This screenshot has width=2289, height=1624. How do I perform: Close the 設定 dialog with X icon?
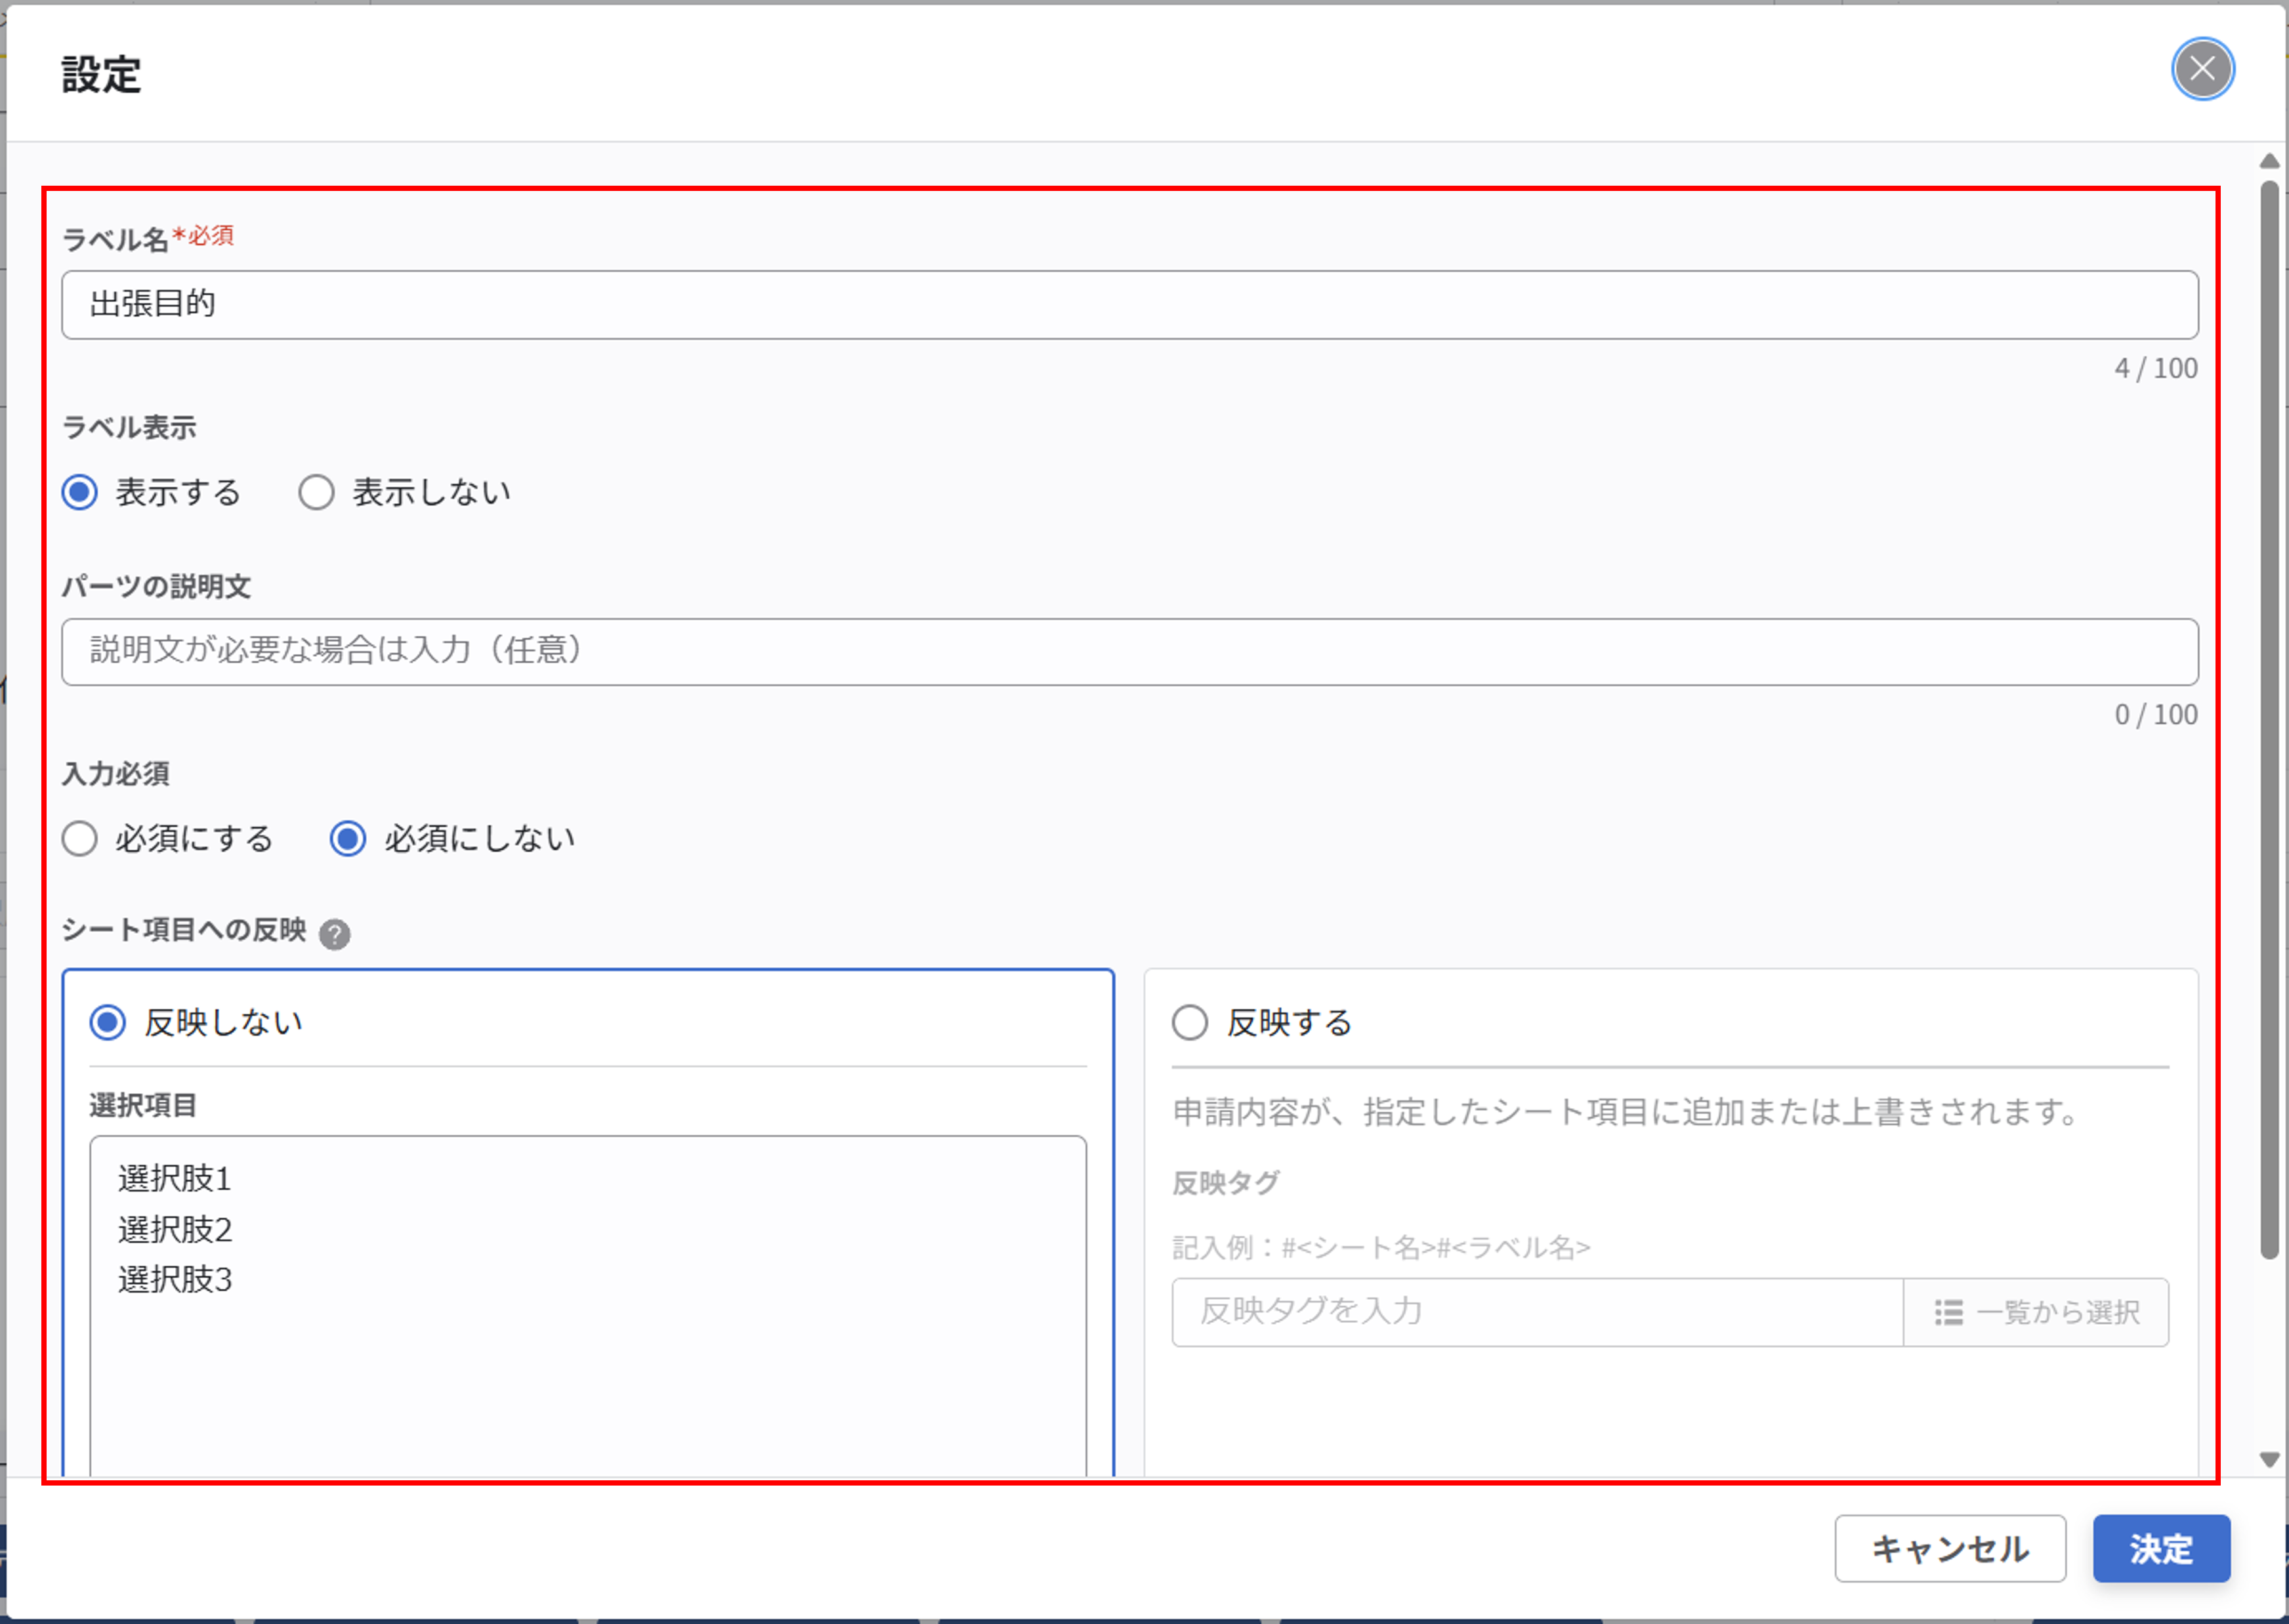pos(2202,69)
